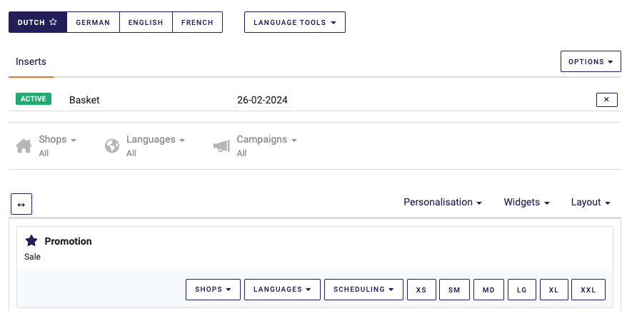Remove the Basket insert with X button

point(606,100)
